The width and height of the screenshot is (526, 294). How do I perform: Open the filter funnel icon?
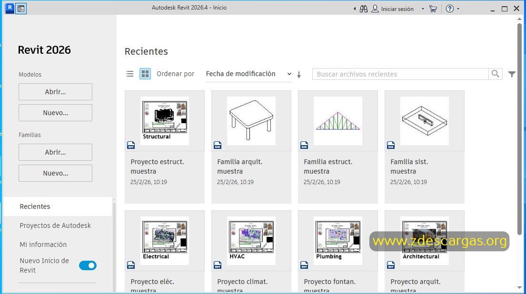[512, 74]
